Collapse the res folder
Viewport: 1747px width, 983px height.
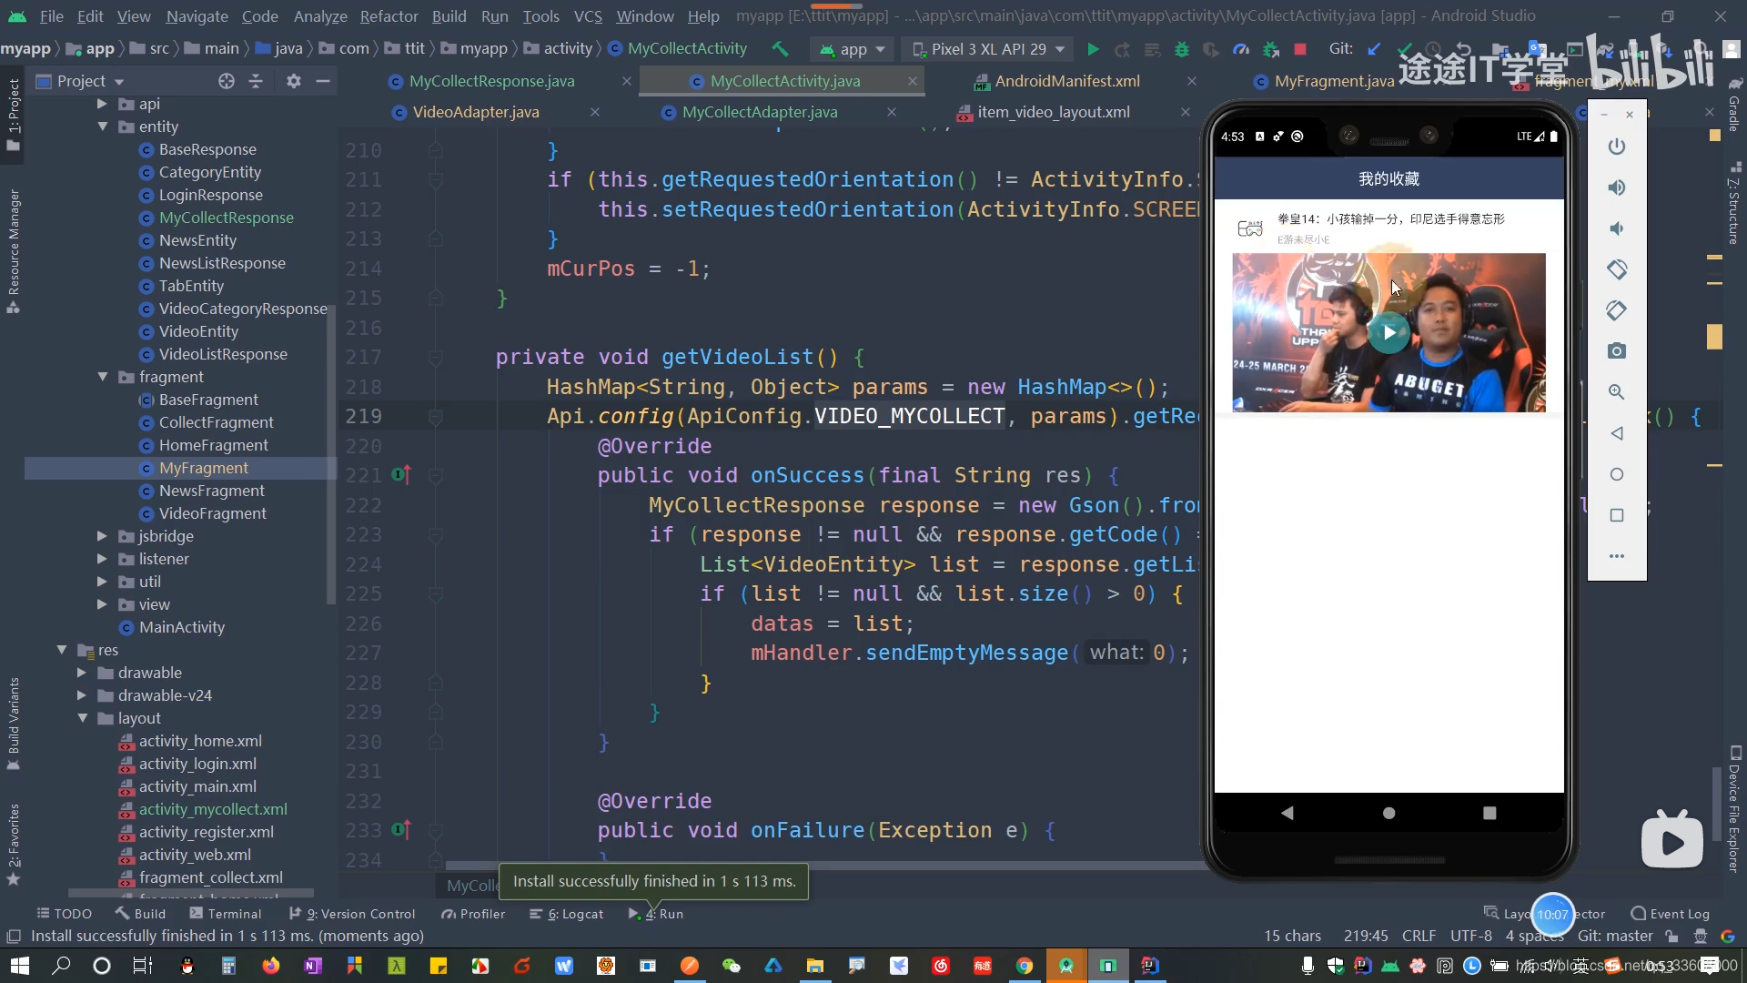62,650
